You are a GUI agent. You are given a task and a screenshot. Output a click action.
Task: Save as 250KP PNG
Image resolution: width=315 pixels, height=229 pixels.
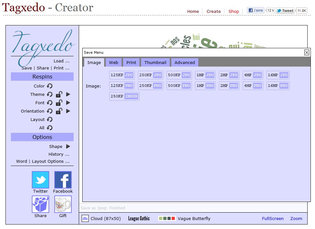pos(150,86)
